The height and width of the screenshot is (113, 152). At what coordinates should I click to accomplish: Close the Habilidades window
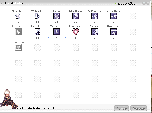[x=148, y=3]
